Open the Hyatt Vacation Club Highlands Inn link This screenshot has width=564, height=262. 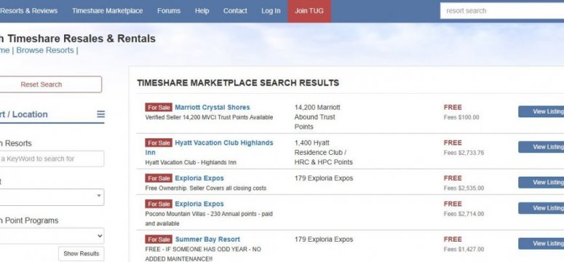209,148
